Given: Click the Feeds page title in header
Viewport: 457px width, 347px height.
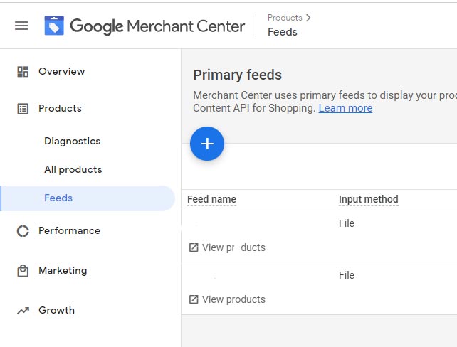Looking at the screenshot, I should [283, 32].
